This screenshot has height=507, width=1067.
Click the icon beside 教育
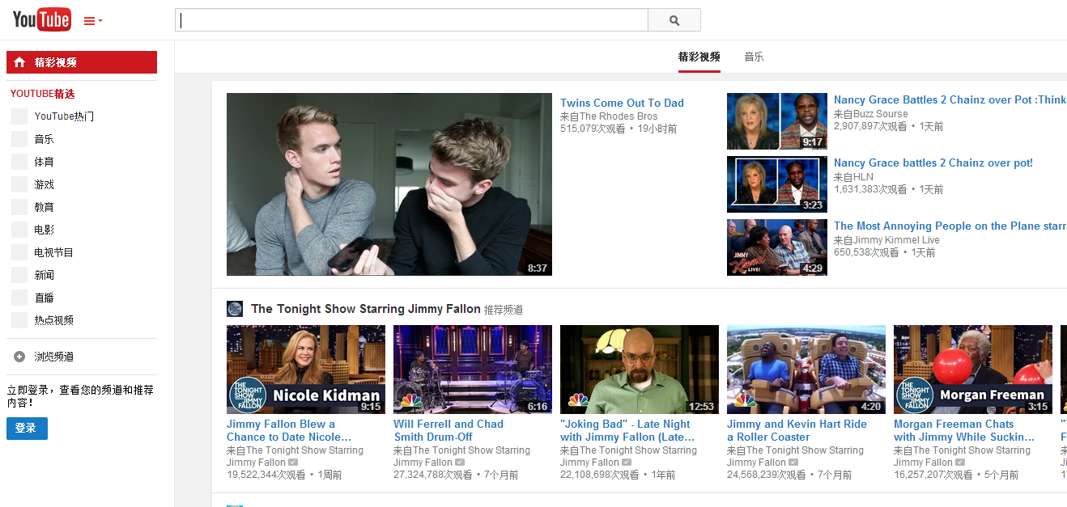pyautogui.click(x=19, y=207)
